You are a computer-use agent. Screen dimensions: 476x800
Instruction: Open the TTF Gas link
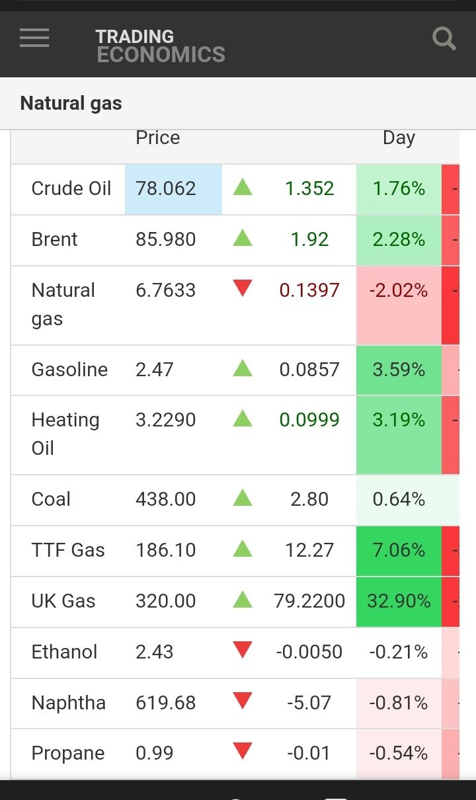coord(68,550)
